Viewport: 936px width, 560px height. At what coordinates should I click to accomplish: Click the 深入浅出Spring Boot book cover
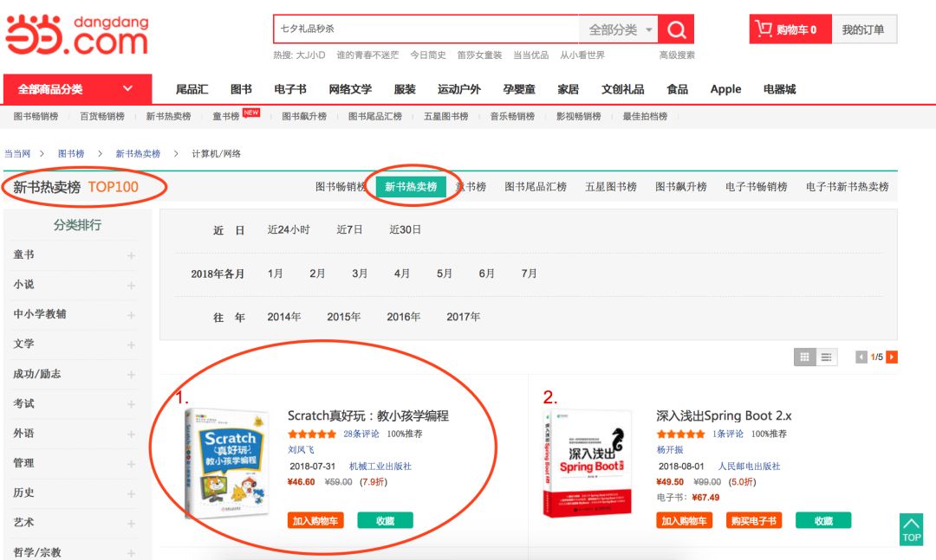[x=588, y=463]
